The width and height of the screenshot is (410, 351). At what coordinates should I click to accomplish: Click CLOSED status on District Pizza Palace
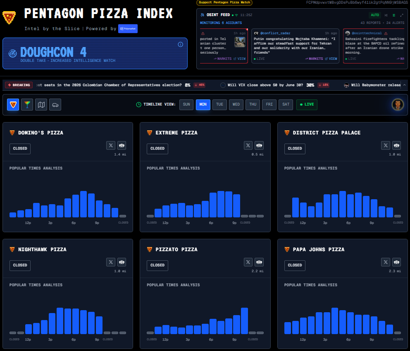coord(295,148)
